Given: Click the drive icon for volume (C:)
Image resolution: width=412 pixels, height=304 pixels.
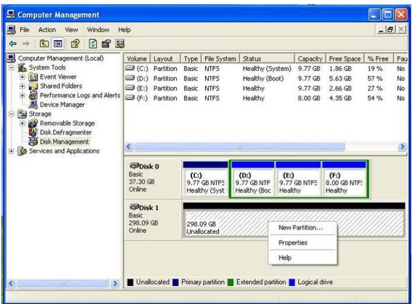Looking at the screenshot, I should [x=130, y=68].
